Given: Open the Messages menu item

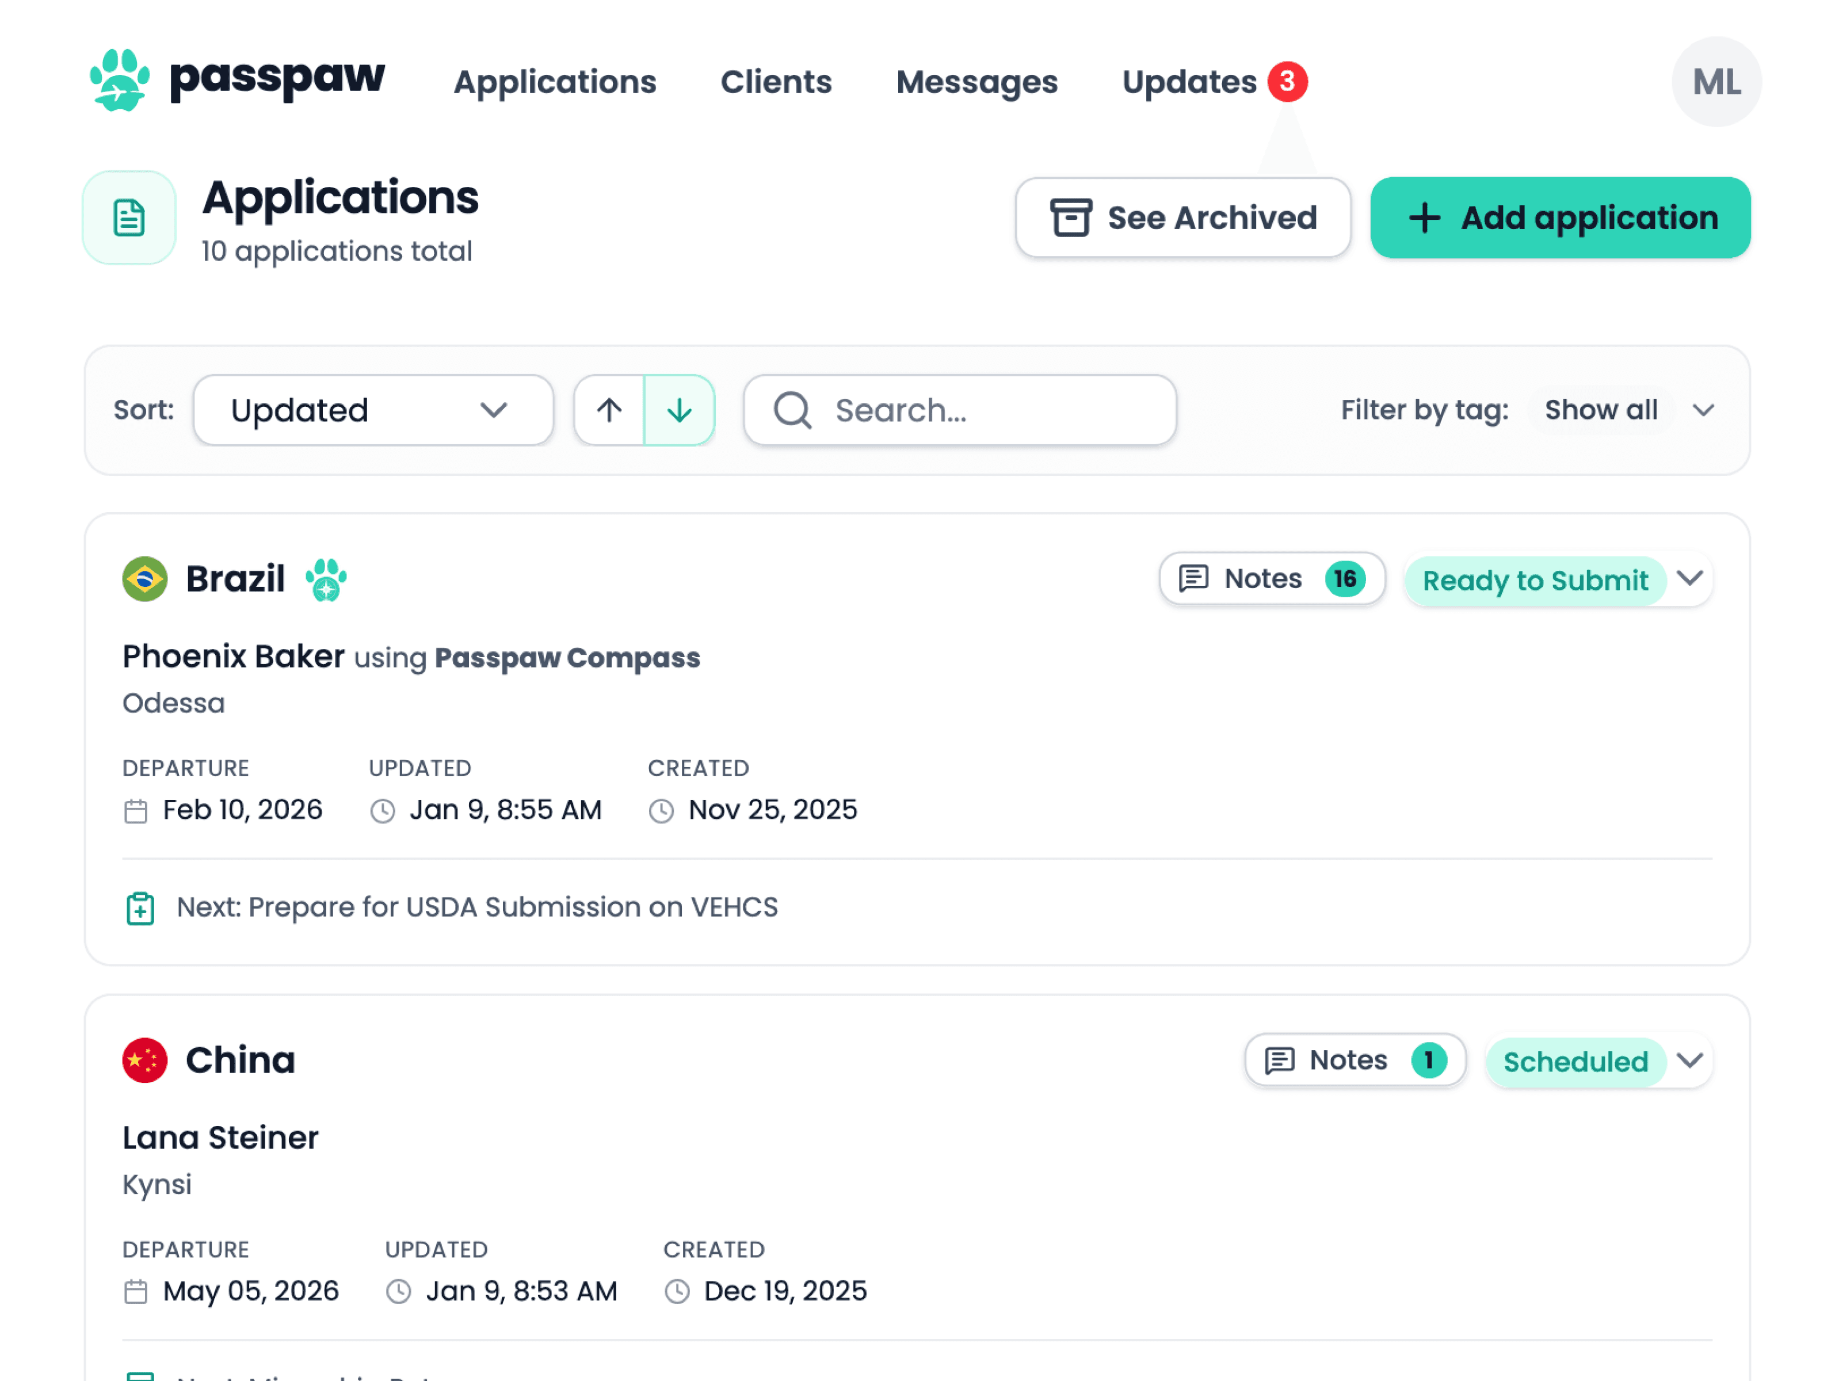Looking at the screenshot, I should click(x=976, y=82).
